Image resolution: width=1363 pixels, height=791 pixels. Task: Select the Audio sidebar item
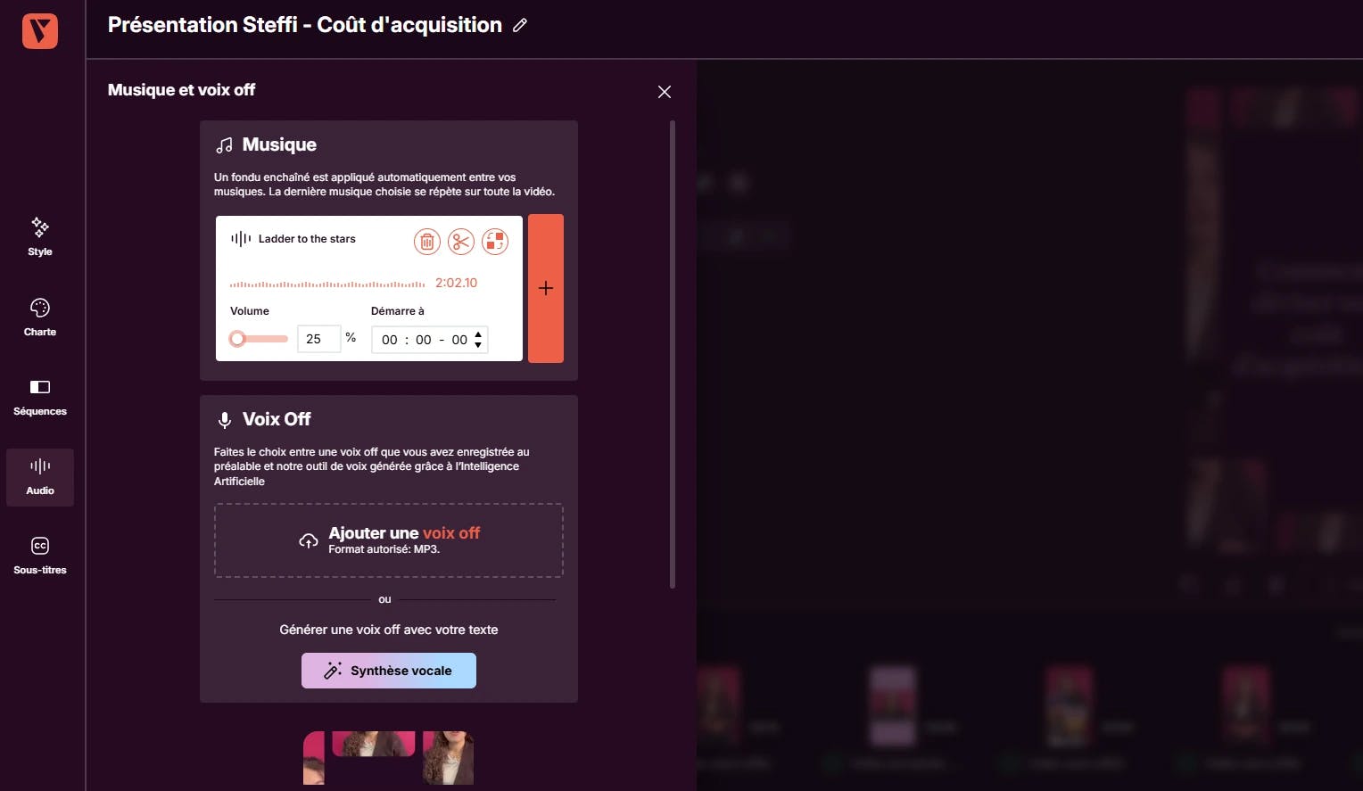coord(40,477)
